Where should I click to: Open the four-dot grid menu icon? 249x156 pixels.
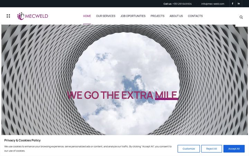(x=8, y=16)
